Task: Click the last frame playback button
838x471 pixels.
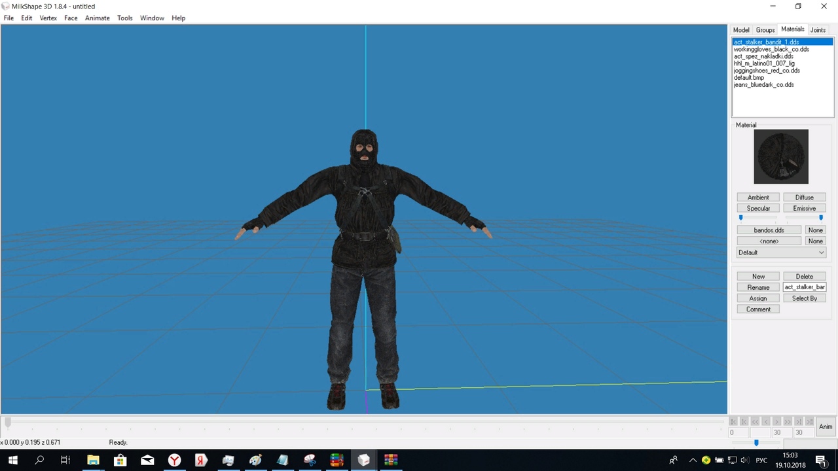Action: 809,422
